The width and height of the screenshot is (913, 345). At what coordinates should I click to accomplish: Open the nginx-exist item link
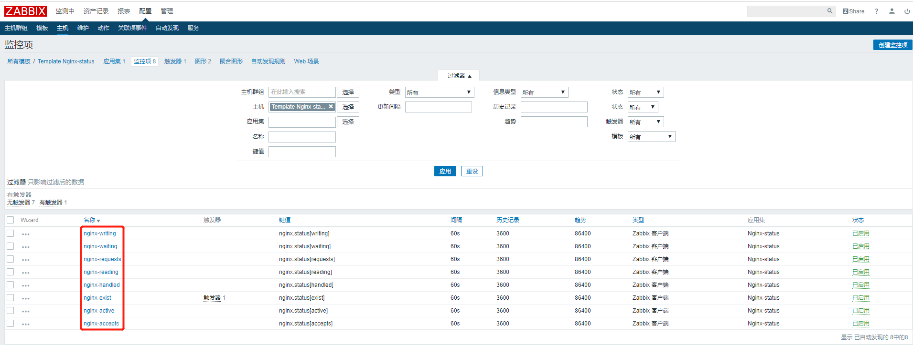[97, 298]
